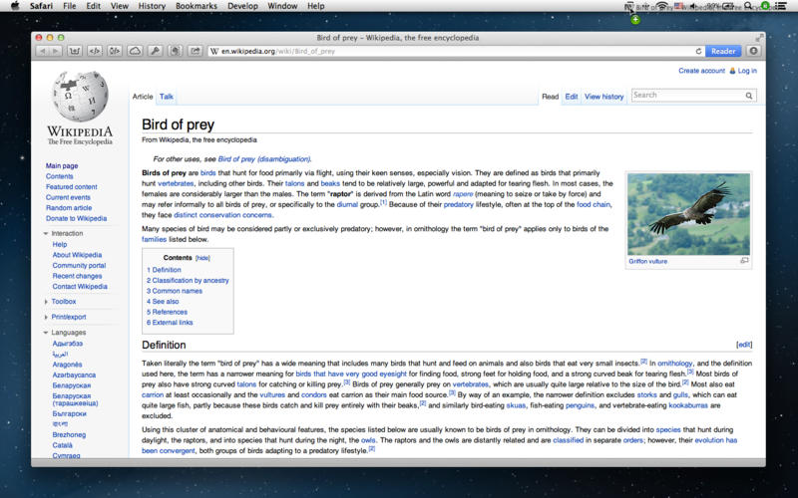Click the Create account link

tap(701, 71)
